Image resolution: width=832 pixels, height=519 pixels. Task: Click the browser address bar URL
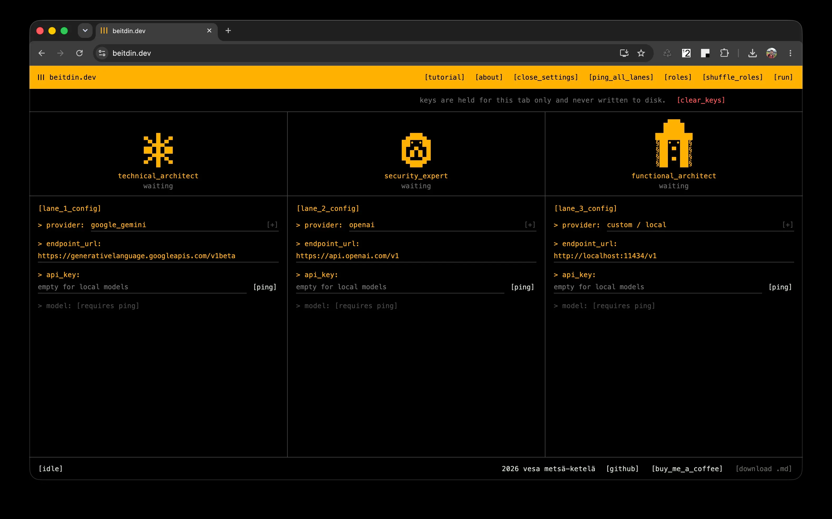pos(132,53)
